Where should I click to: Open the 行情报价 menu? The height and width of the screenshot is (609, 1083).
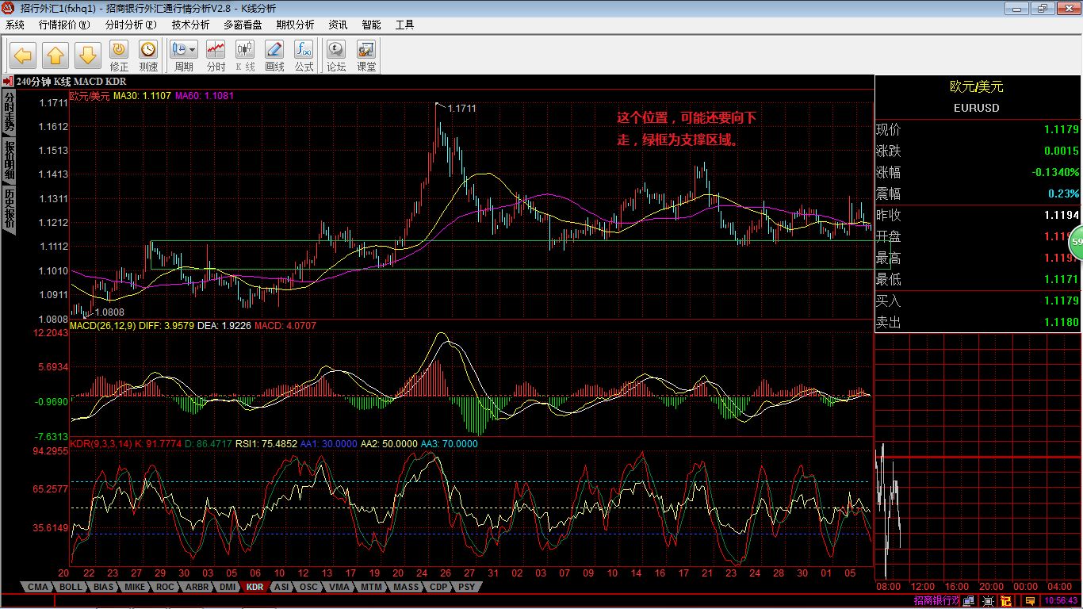click(x=64, y=25)
